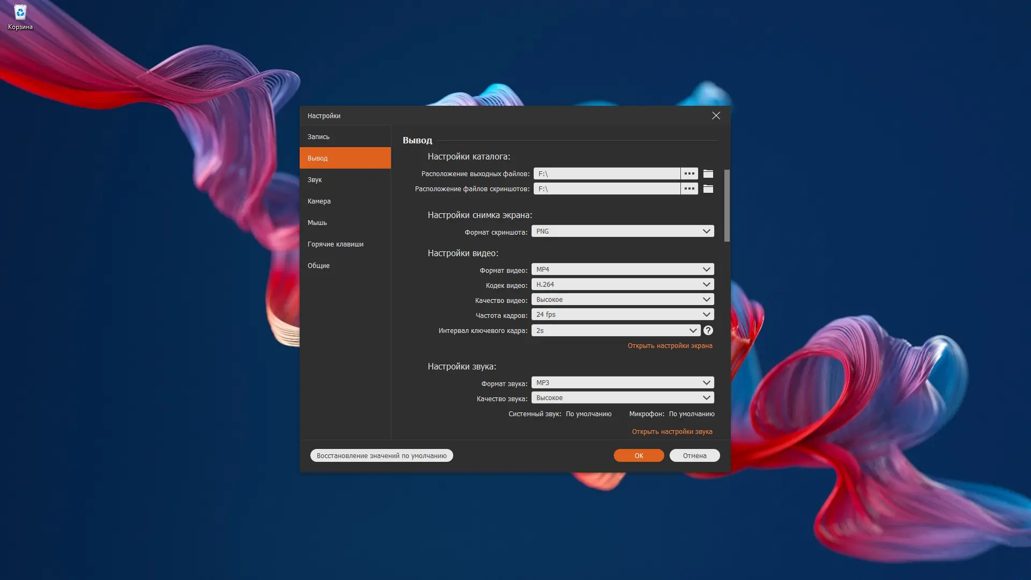Click Восстановление значений по умолчанию button

[381, 455]
